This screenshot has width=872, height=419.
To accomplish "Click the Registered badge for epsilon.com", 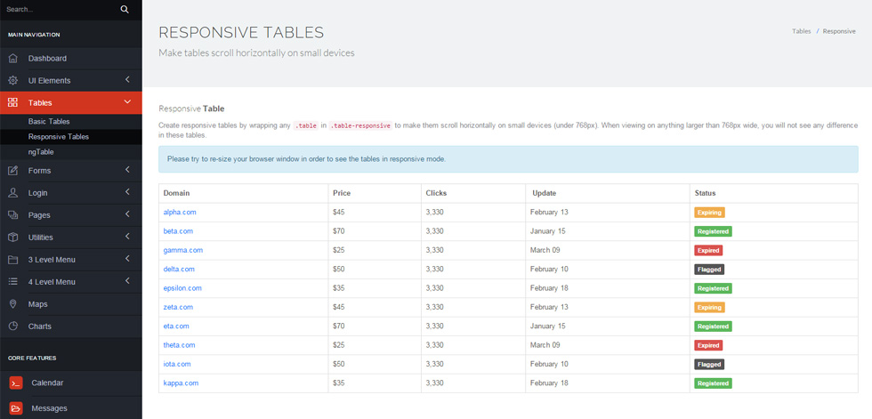I will 713,288.
